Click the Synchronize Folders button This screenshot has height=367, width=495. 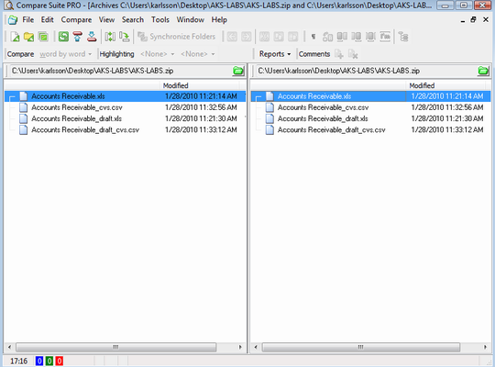pos(177,37)
